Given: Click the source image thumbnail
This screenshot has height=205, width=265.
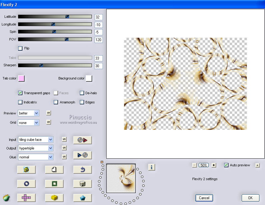Looking at the screenshot, I should (121, 178).
